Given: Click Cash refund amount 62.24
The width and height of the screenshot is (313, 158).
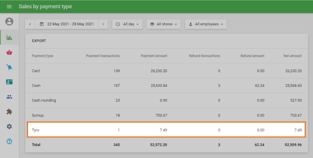Looking at the screenshot, I should 260,86.
